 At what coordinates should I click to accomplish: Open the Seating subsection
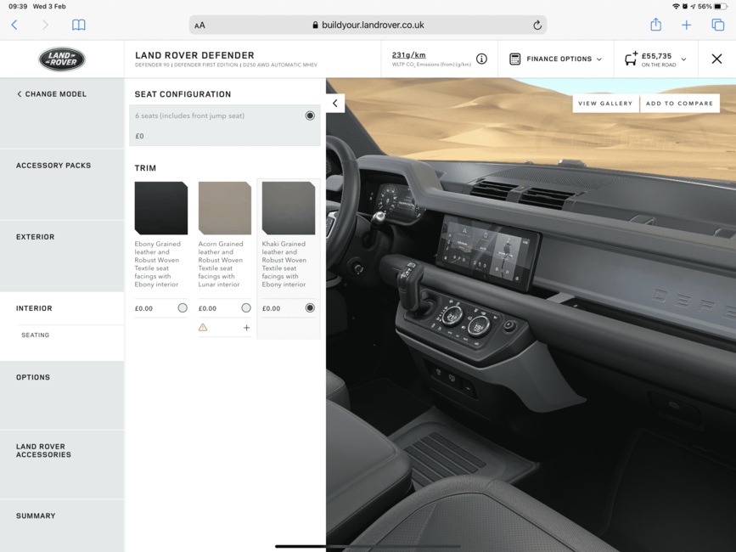pyautogui.click(x=35, y=335)
